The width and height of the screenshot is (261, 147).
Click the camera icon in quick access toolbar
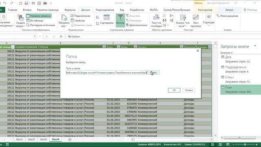pyautogui.click(x=45, y=3)
